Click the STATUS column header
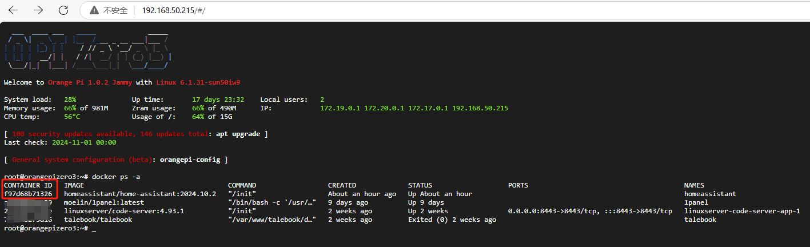810x247 pixels. point(420,185)
